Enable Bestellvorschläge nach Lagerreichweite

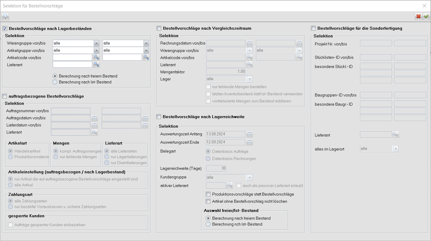(x=159, y=117)
